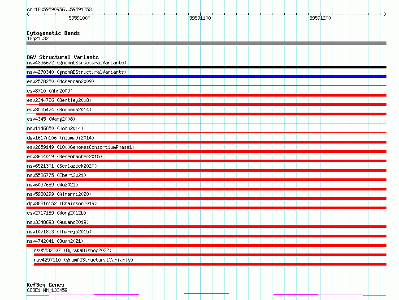Open variant nsv1146850 (John2014)
Image resolution: width=399 pixels, height=300 pixels.
tap(55, 128)
